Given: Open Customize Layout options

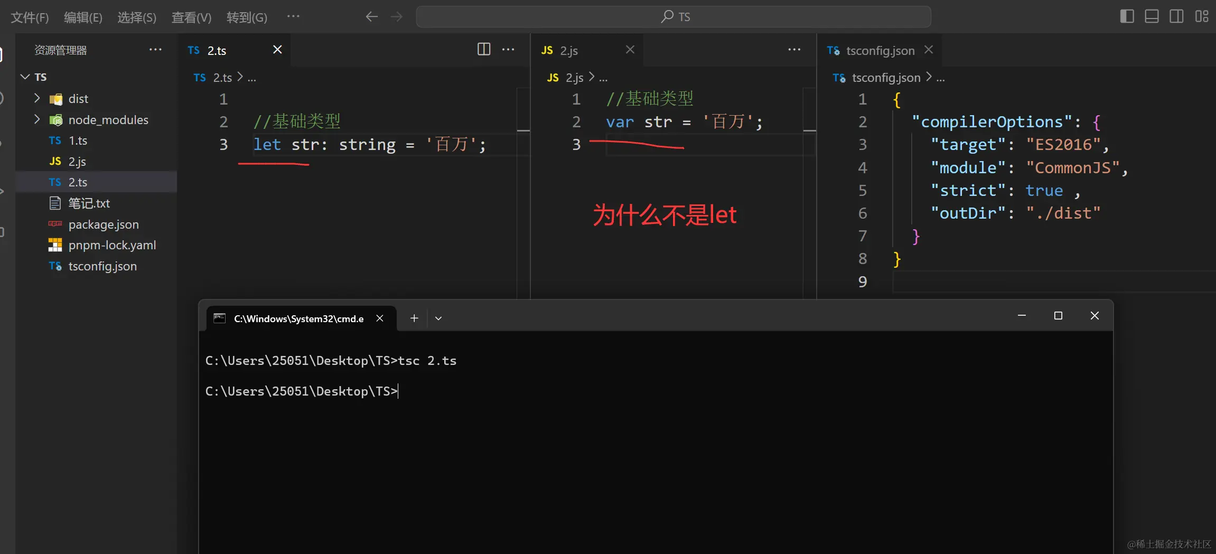Looking at the screenshot, I should (x=1202, y=16).
